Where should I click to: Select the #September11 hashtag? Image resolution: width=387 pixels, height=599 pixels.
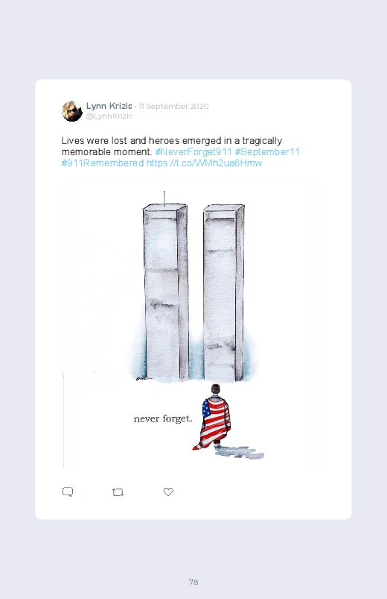pos(267,151)
